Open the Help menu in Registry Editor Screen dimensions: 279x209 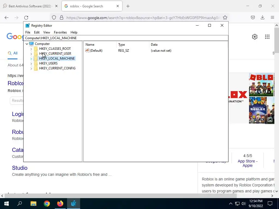click(74, 32)
